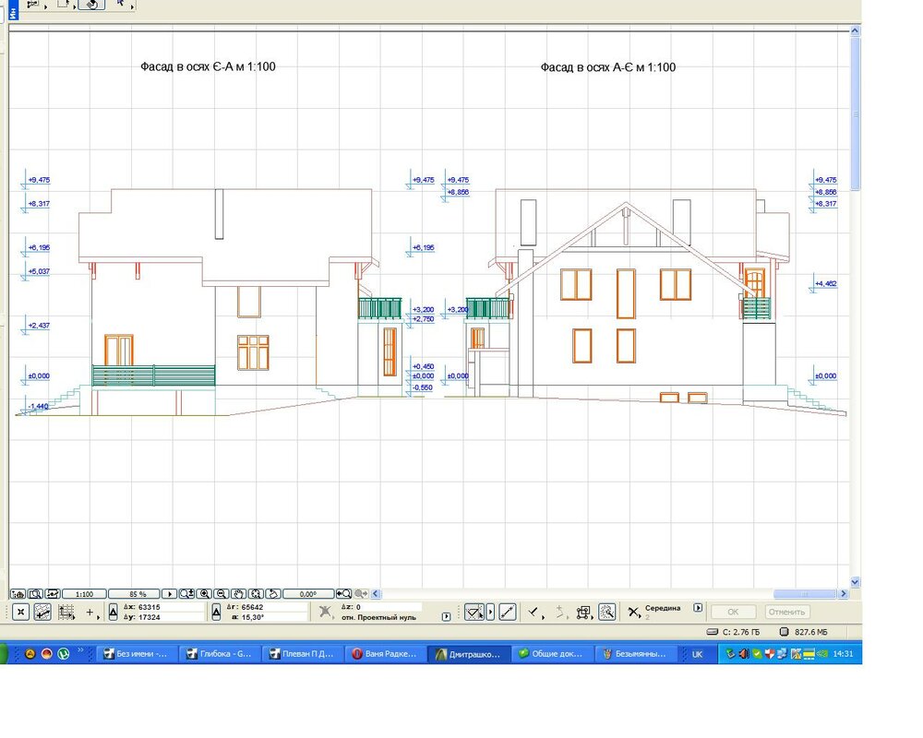Click the zoom in magnifier icon
Screen dimensions: 923x738
pos(203,594)
